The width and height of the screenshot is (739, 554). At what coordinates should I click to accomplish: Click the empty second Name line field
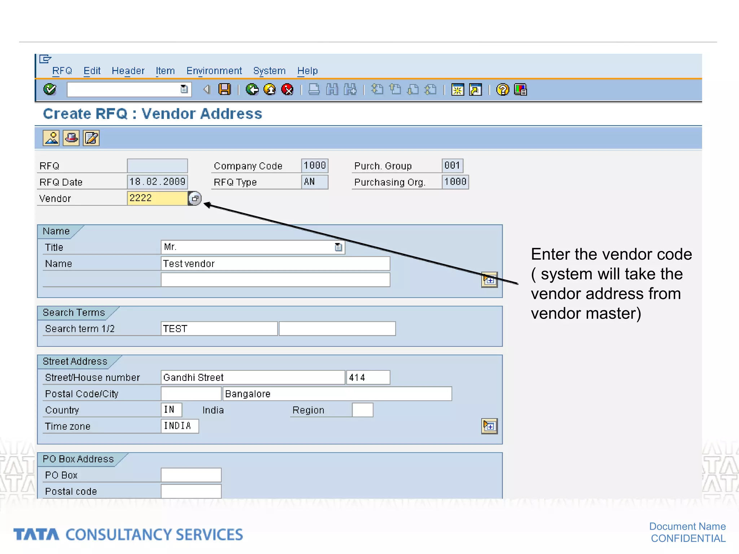tap(275, 280)
